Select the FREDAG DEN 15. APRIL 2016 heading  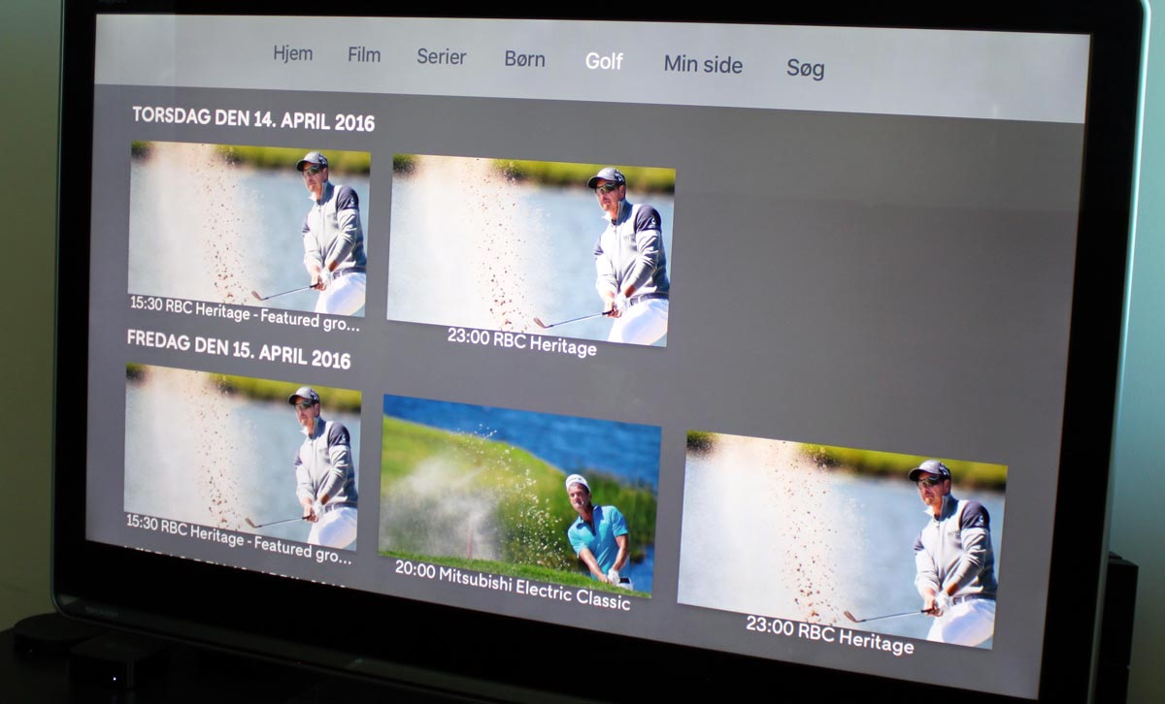(239, 349)
